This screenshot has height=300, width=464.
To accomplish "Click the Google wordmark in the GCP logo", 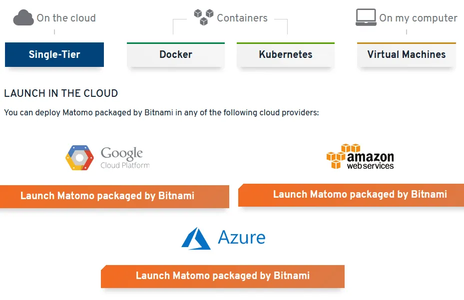I will (x=121, y=154).
